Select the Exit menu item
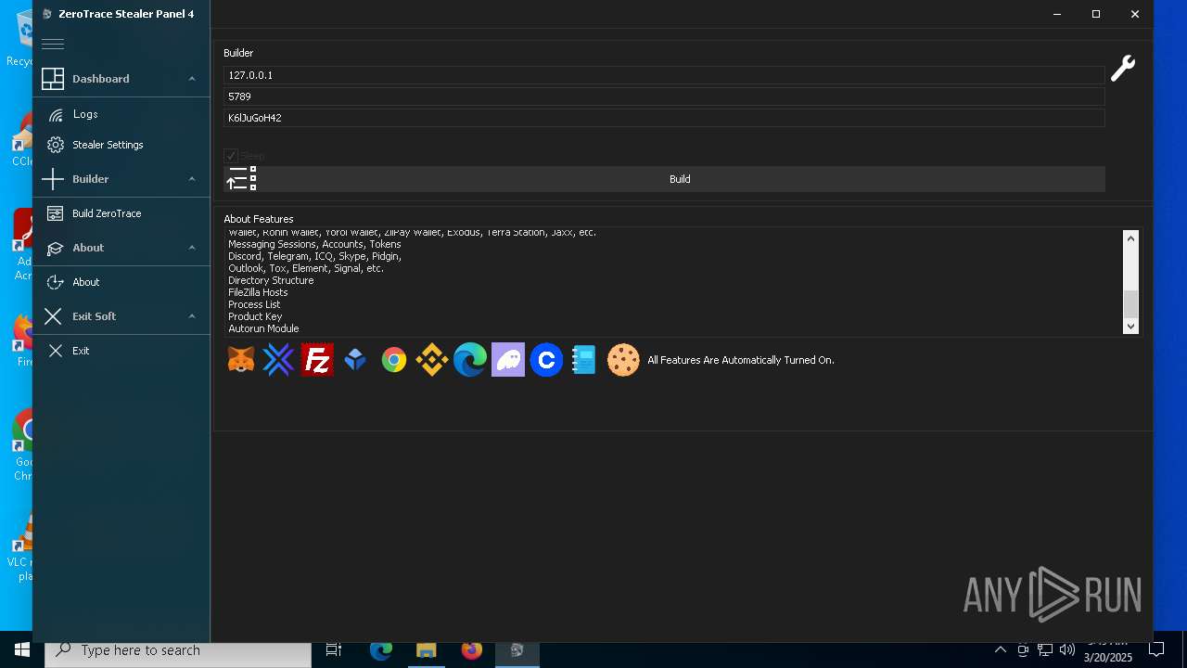 coord(121,351)
